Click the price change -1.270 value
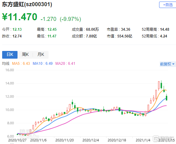This screenshot has width=176, height=144. pyautogui.click(x=49, y=19)
